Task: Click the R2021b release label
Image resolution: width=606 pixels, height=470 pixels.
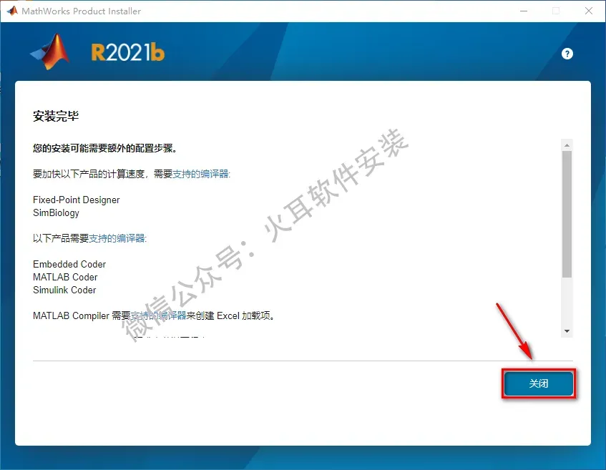Action: point(128,52)
